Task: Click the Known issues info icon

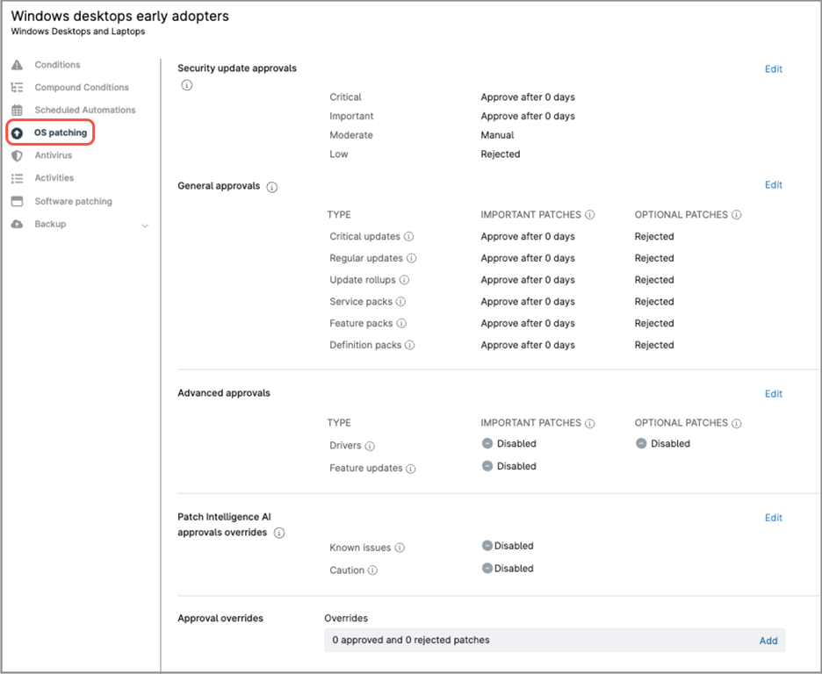Action: coord(399,547)
